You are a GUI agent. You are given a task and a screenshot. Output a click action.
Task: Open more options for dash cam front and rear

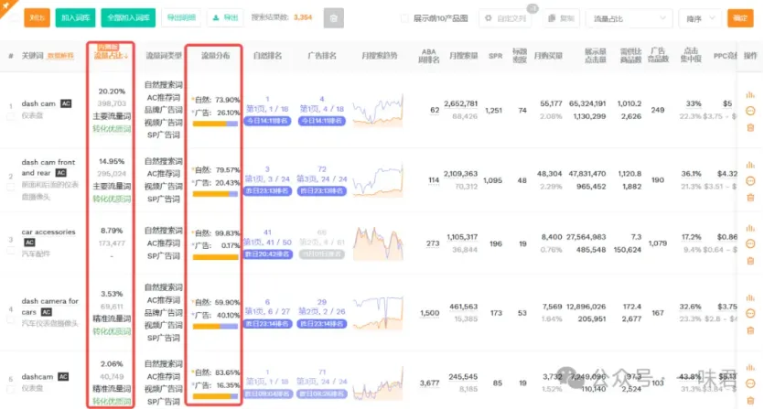tap(750, 181)
